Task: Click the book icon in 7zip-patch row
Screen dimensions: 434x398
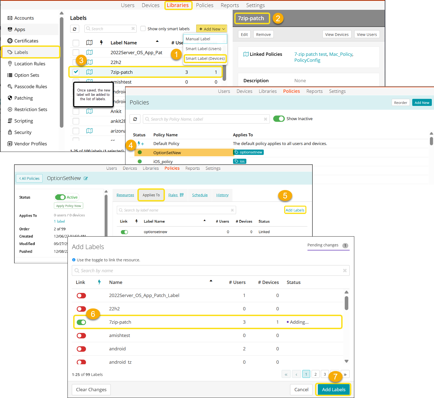Action: 89,72
